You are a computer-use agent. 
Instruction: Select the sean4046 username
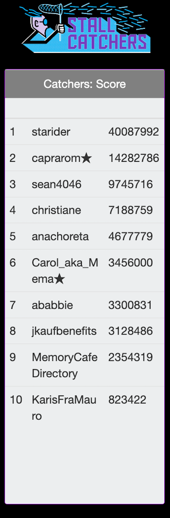57,184
